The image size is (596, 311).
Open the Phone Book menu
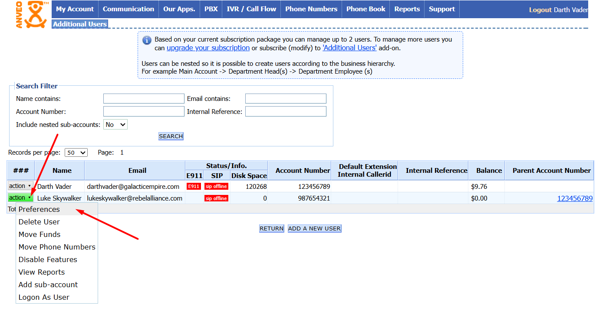pos(366,9)
